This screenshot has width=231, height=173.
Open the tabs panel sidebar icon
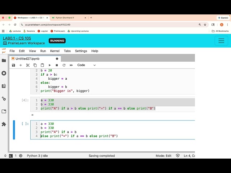[x=4, y=111]
